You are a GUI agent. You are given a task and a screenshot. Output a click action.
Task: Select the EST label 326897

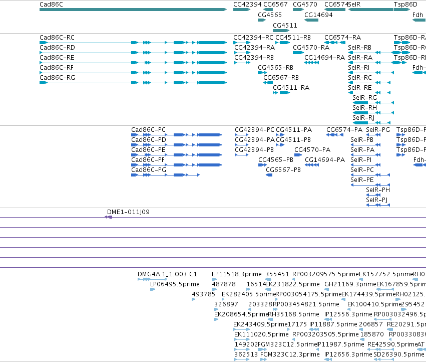click(226, 304)
